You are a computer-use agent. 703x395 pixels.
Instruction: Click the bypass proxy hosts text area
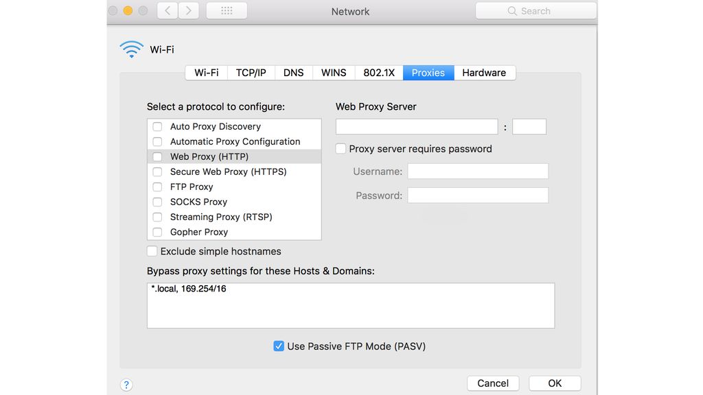[x=351, y=305]
